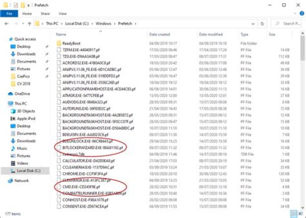Open Network in the navigation pane

pyautogui.click(x=22, y=181)
